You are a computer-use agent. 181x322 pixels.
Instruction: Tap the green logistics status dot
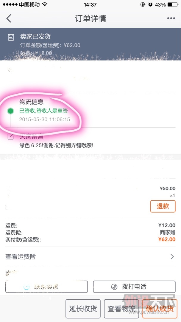click(x=10, y=111)
